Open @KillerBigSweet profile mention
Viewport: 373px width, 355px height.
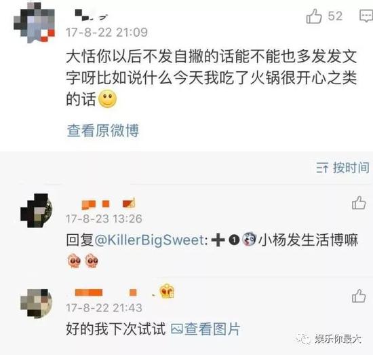[x=150, y=240]
